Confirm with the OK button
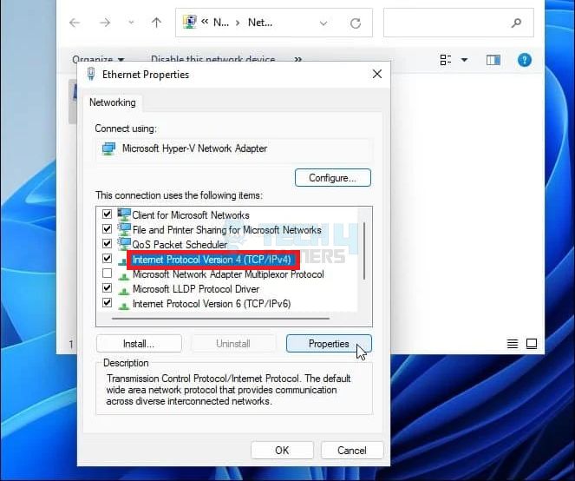575x481 pixels. [x=282, y=450]
